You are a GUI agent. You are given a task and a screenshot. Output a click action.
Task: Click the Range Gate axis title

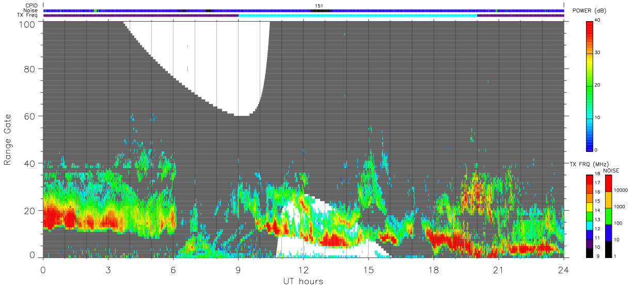point(8,139)
